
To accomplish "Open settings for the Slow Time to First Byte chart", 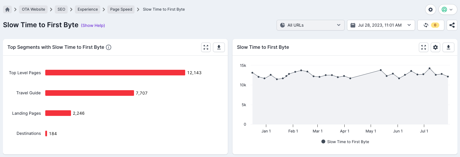I will 435,47.
